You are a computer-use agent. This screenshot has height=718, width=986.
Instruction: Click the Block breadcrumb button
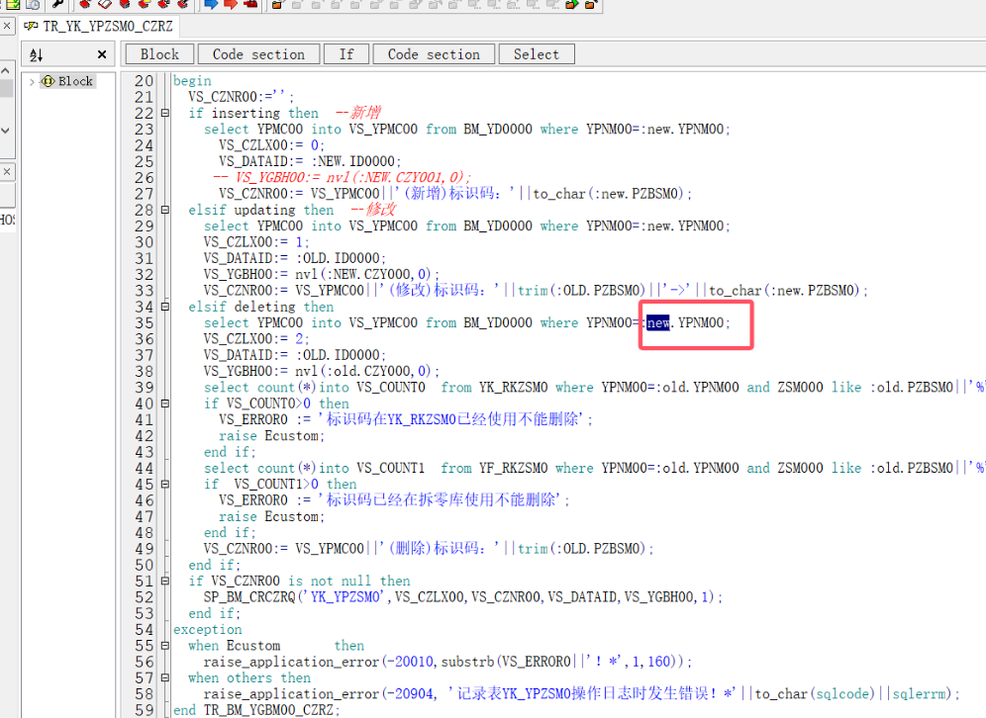point(159,54)
